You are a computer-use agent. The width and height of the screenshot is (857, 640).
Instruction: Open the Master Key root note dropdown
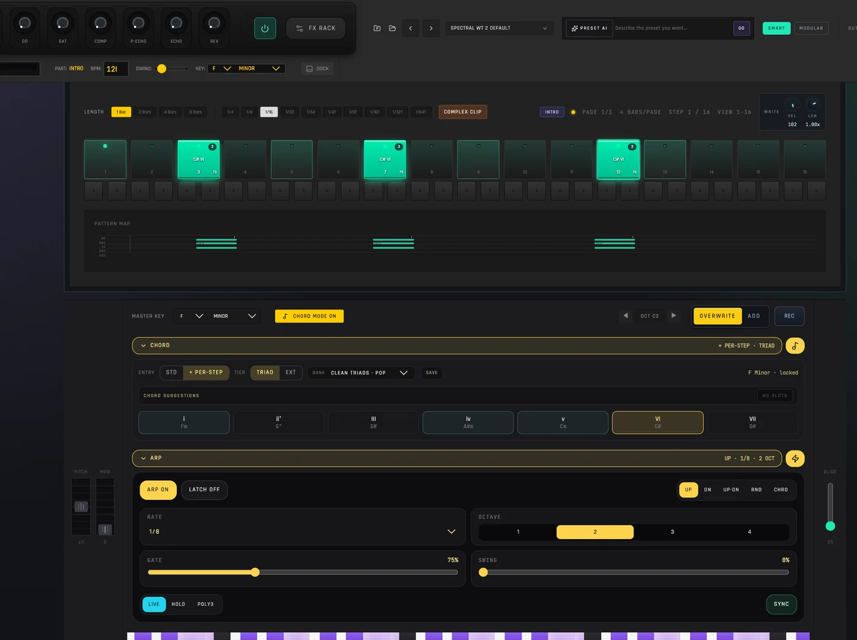click(x=192, y=316)
